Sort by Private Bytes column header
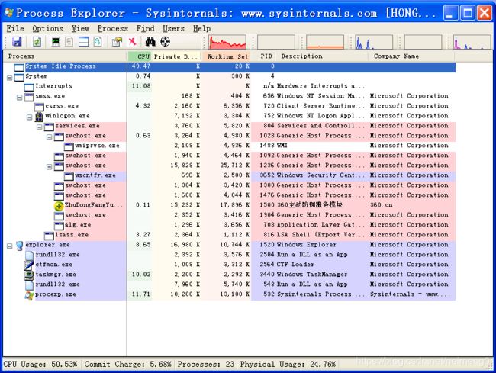The width and height of the screenshot is (496, 373). (x=176, y=56)
